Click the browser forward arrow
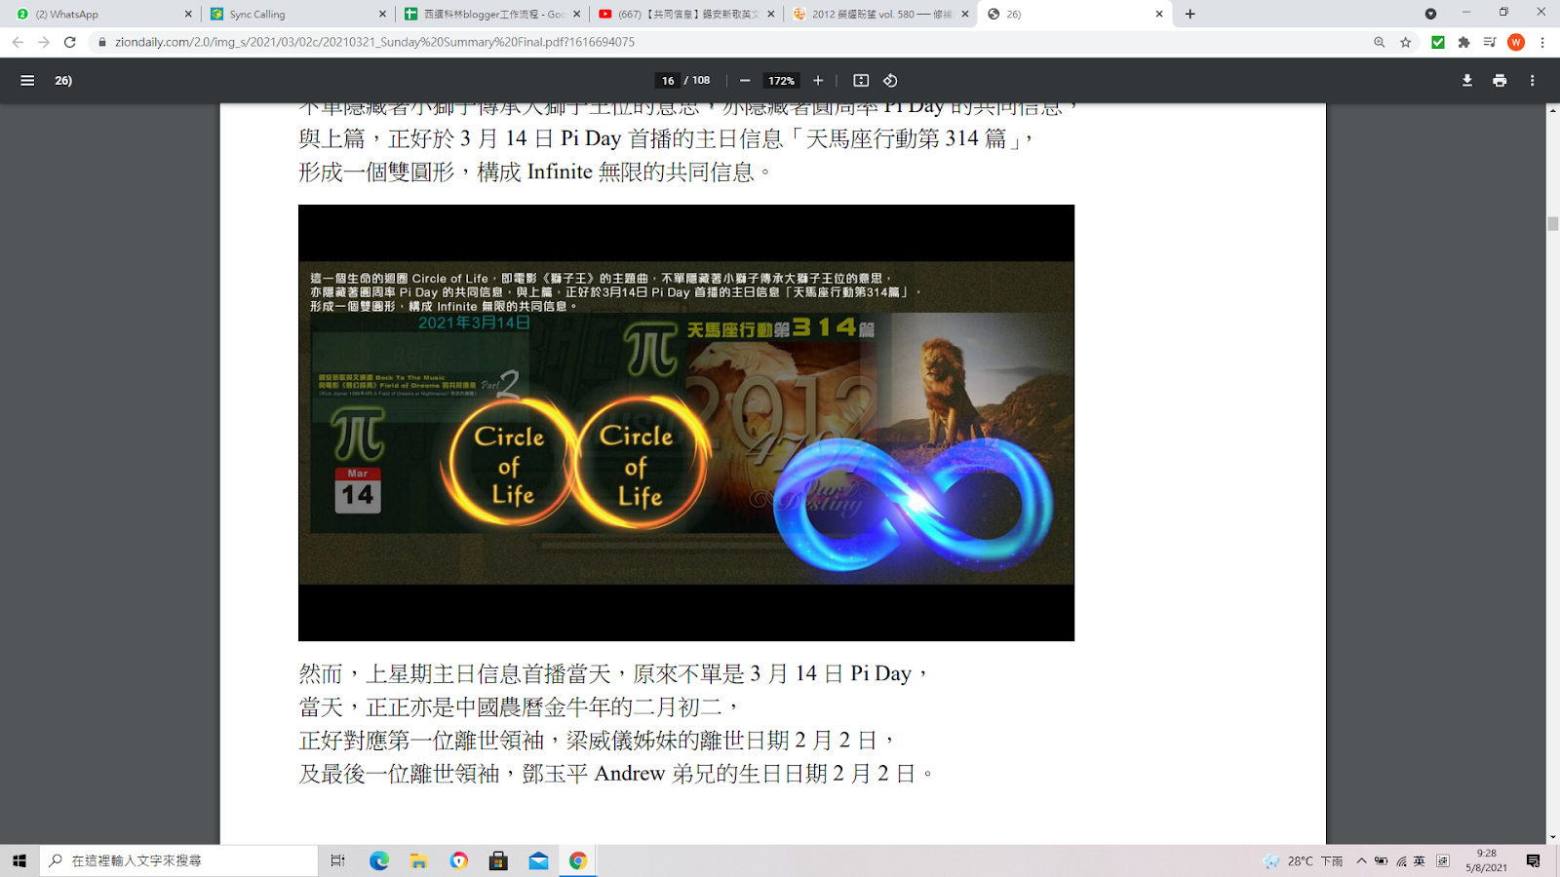1560x877 pixels. point(44,42)
